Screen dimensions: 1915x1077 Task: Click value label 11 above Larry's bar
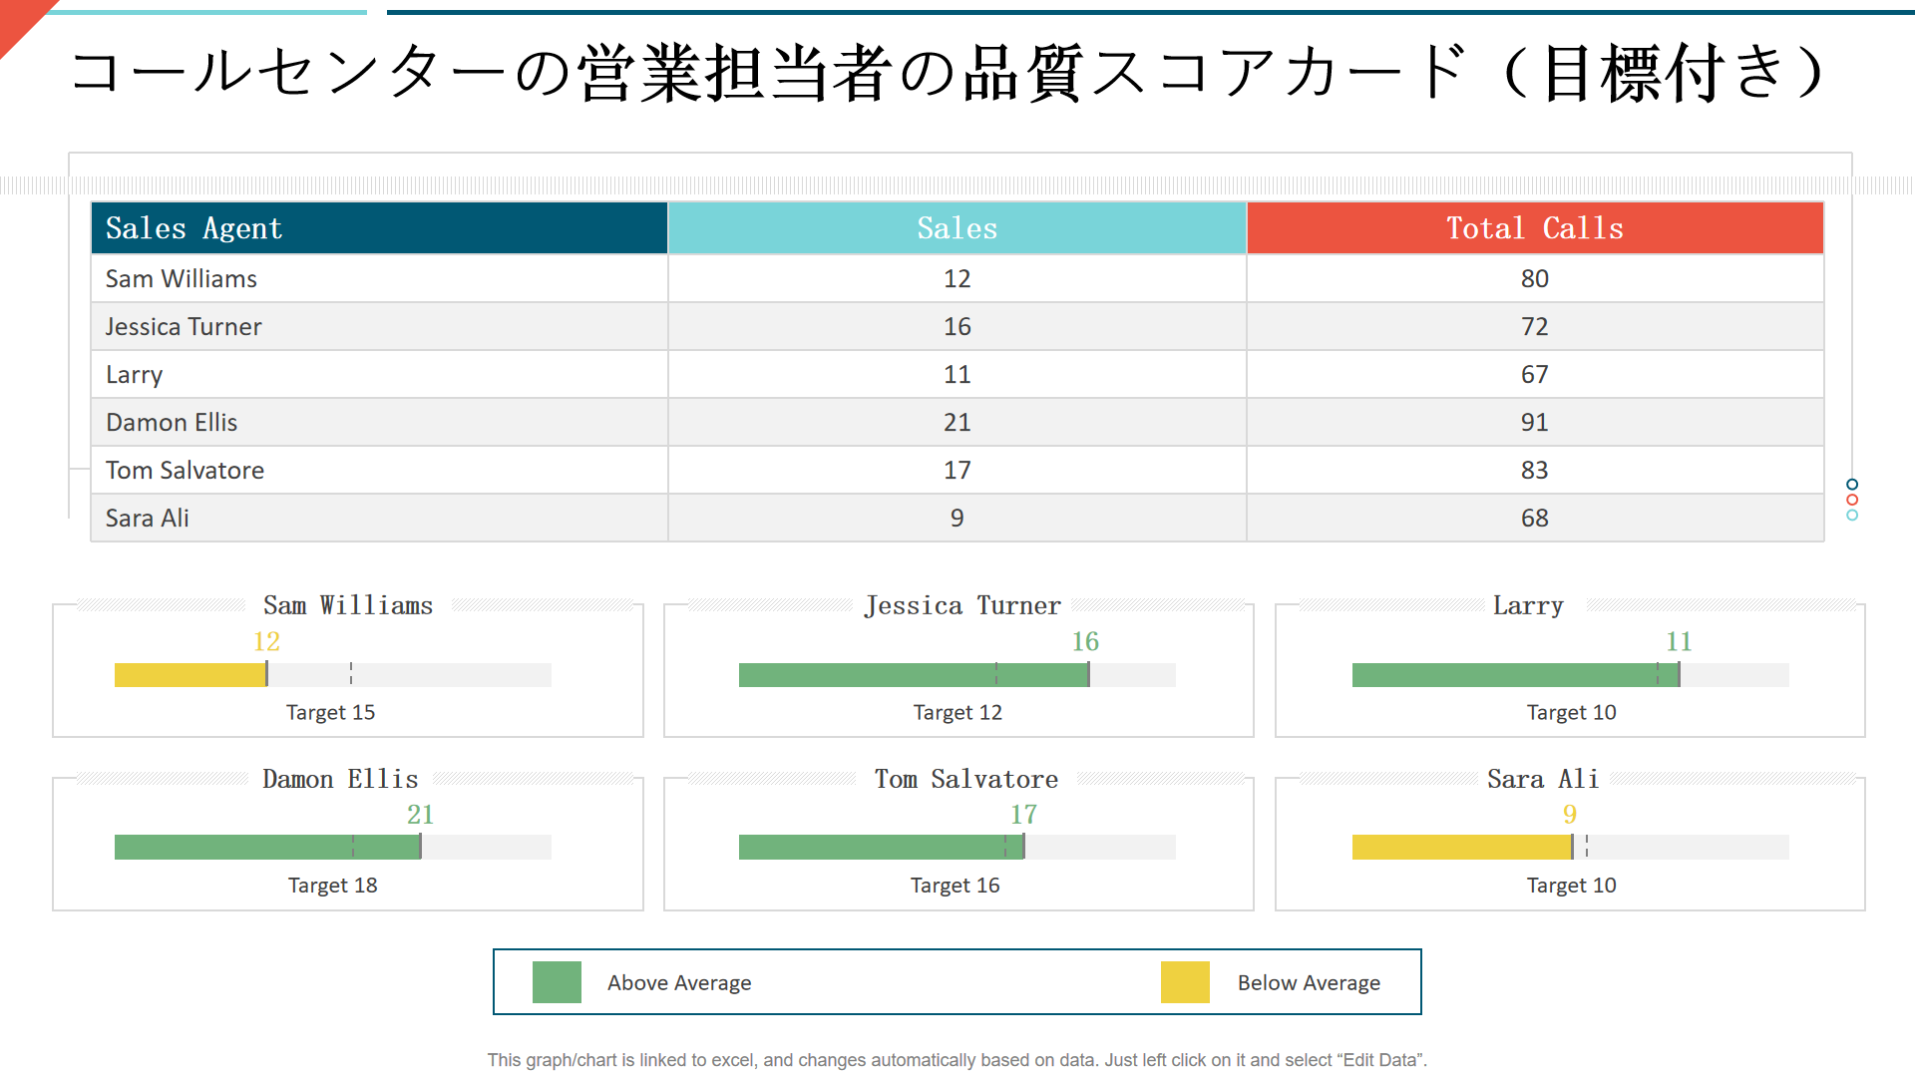1679,641
